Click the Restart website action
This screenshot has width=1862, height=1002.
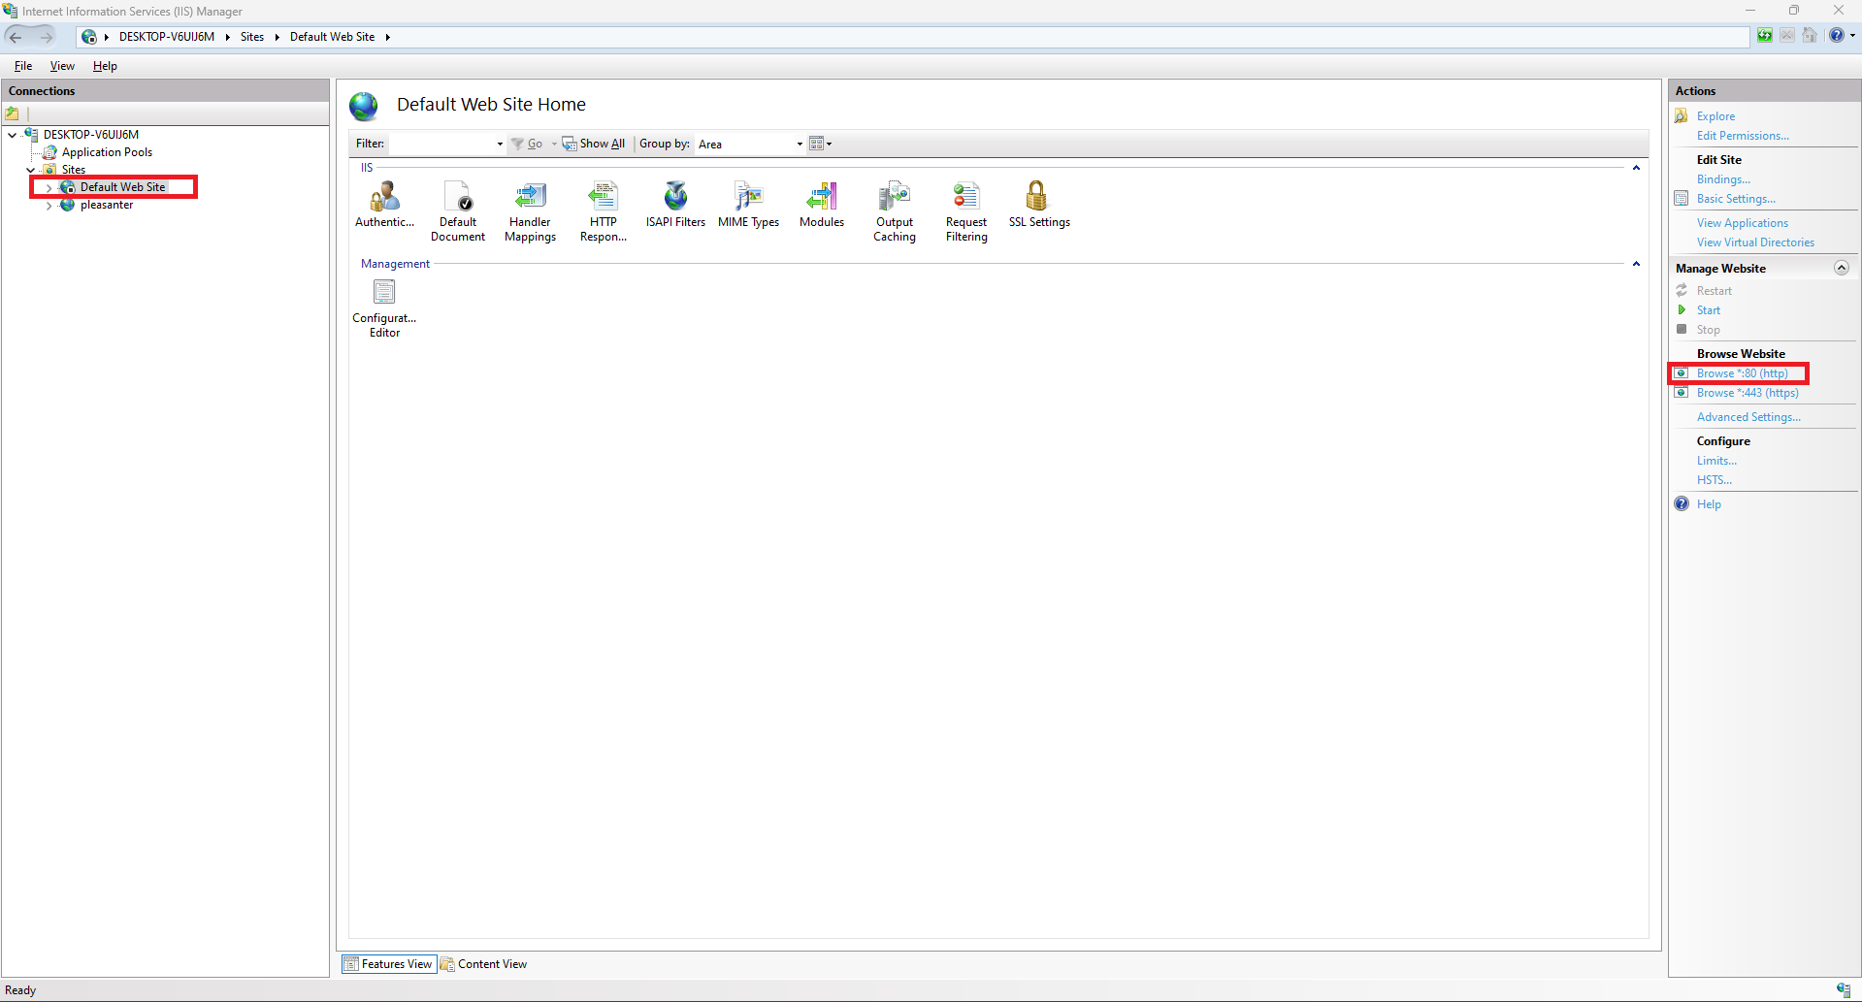[x=1714, y=291]
